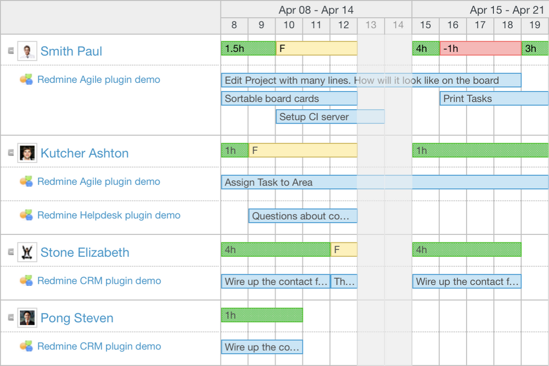Click Redmine Helpdesk plugin demo project icon

[x=26, y=215]
